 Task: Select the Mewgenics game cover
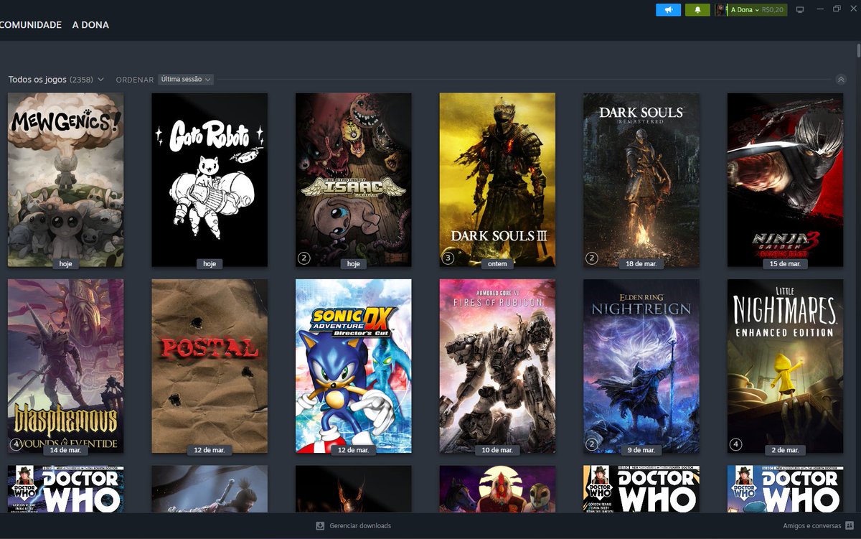click(x=65, y=179)
